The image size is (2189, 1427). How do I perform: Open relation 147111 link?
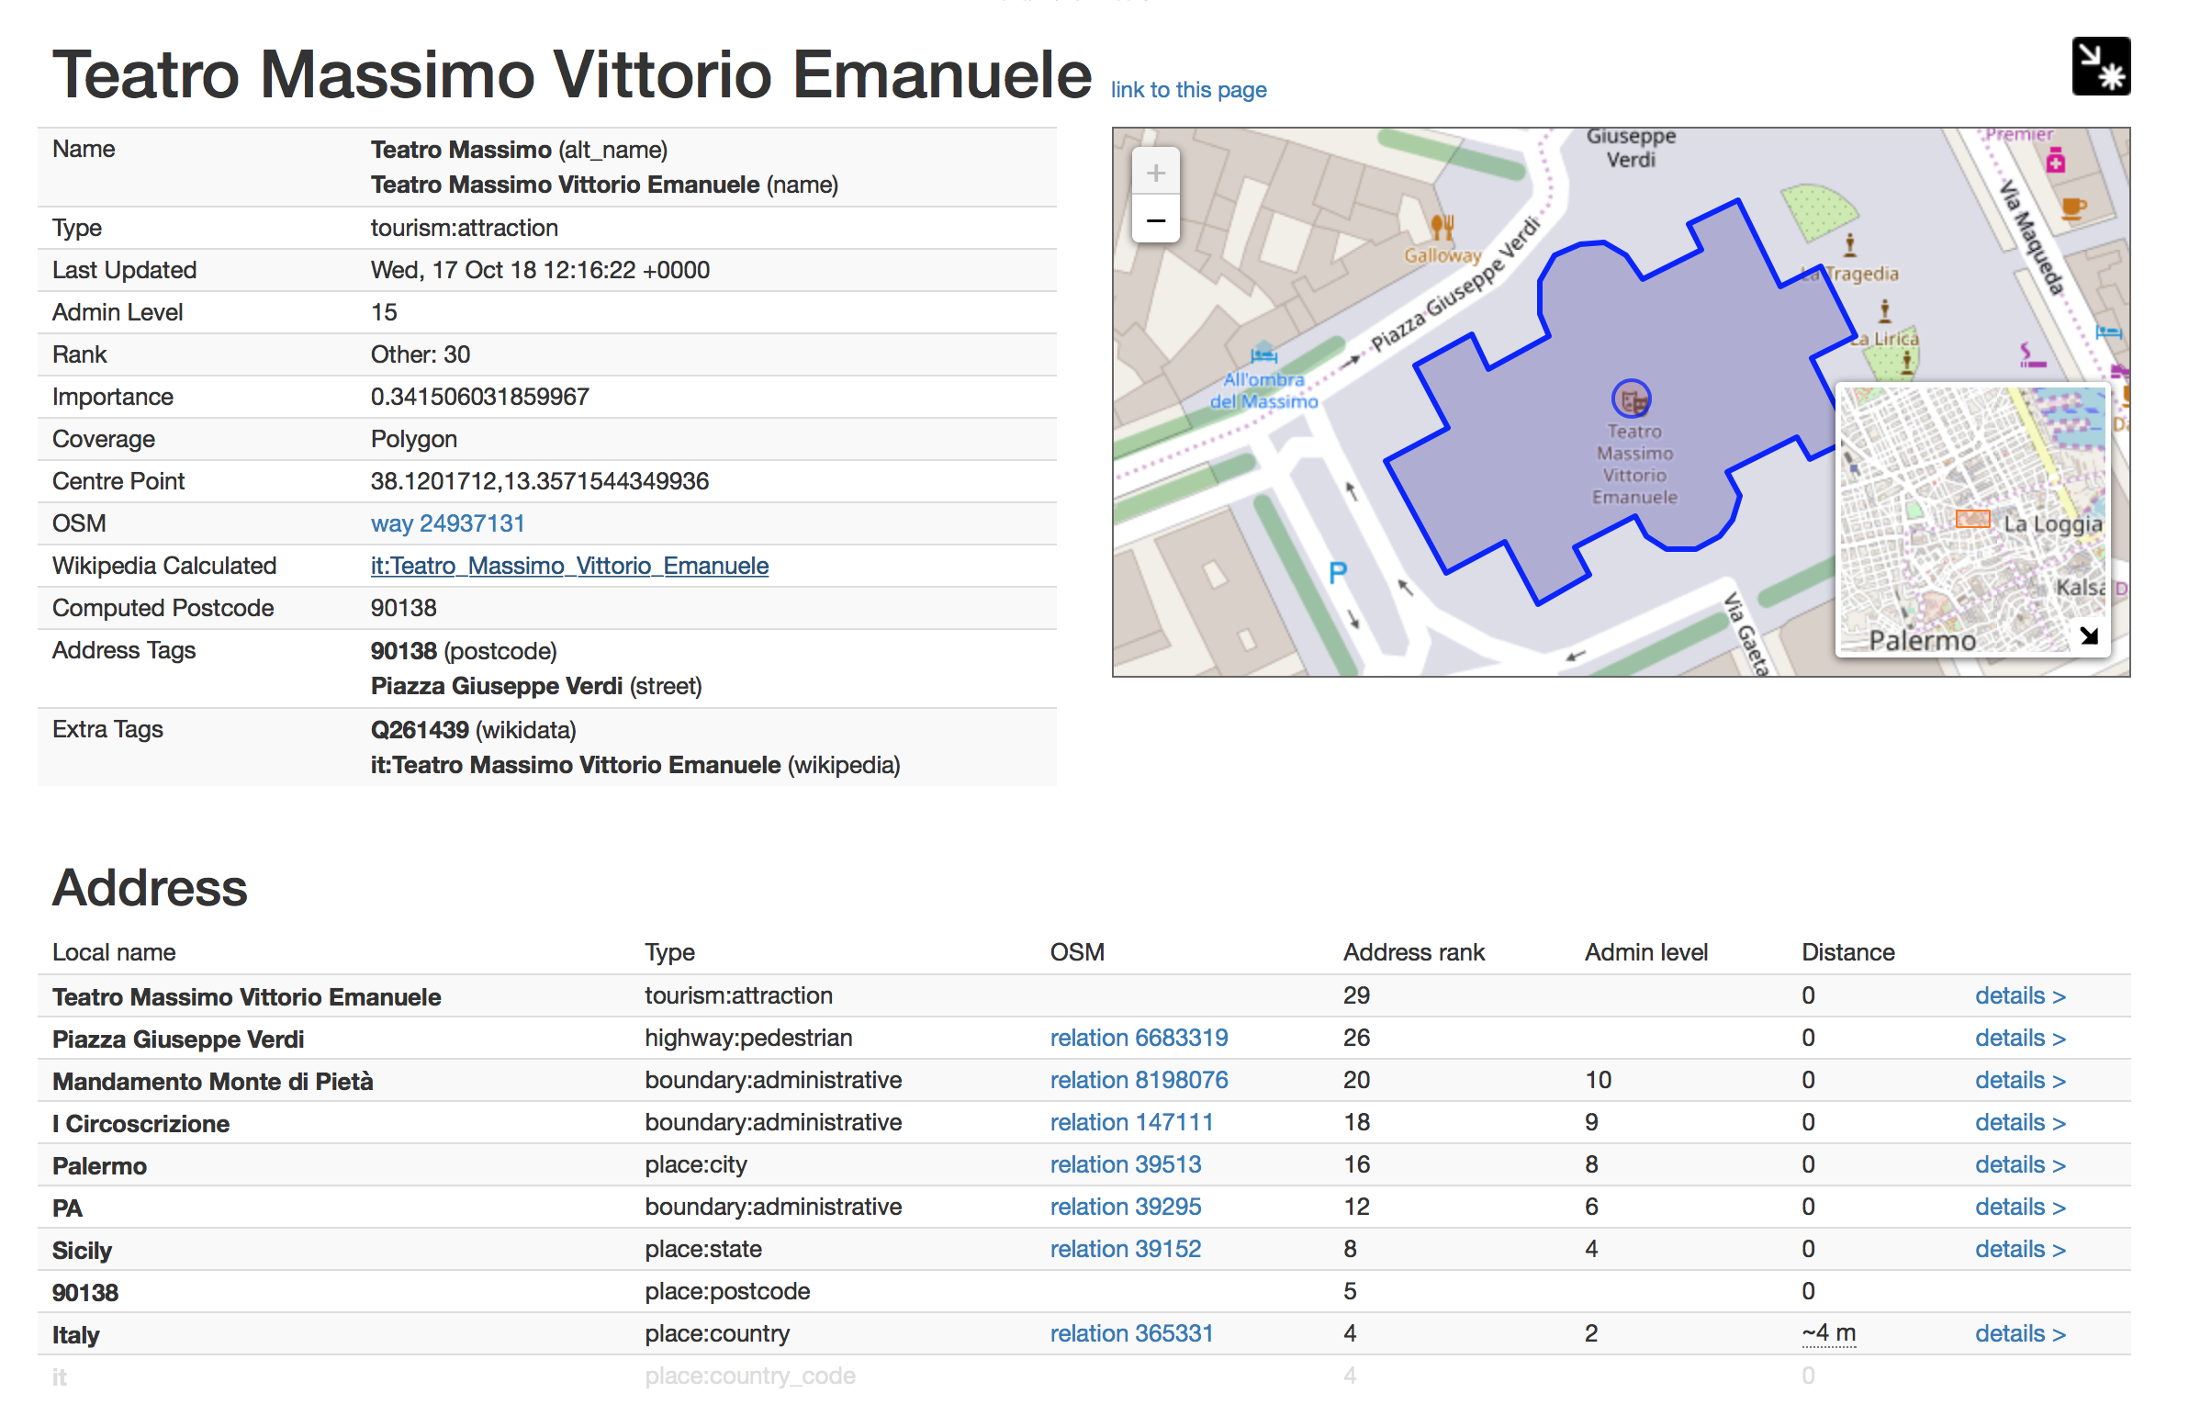click(1130, 1123)
